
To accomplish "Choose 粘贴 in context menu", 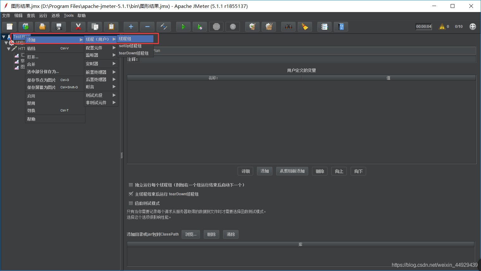I will [x=55, y=48].
